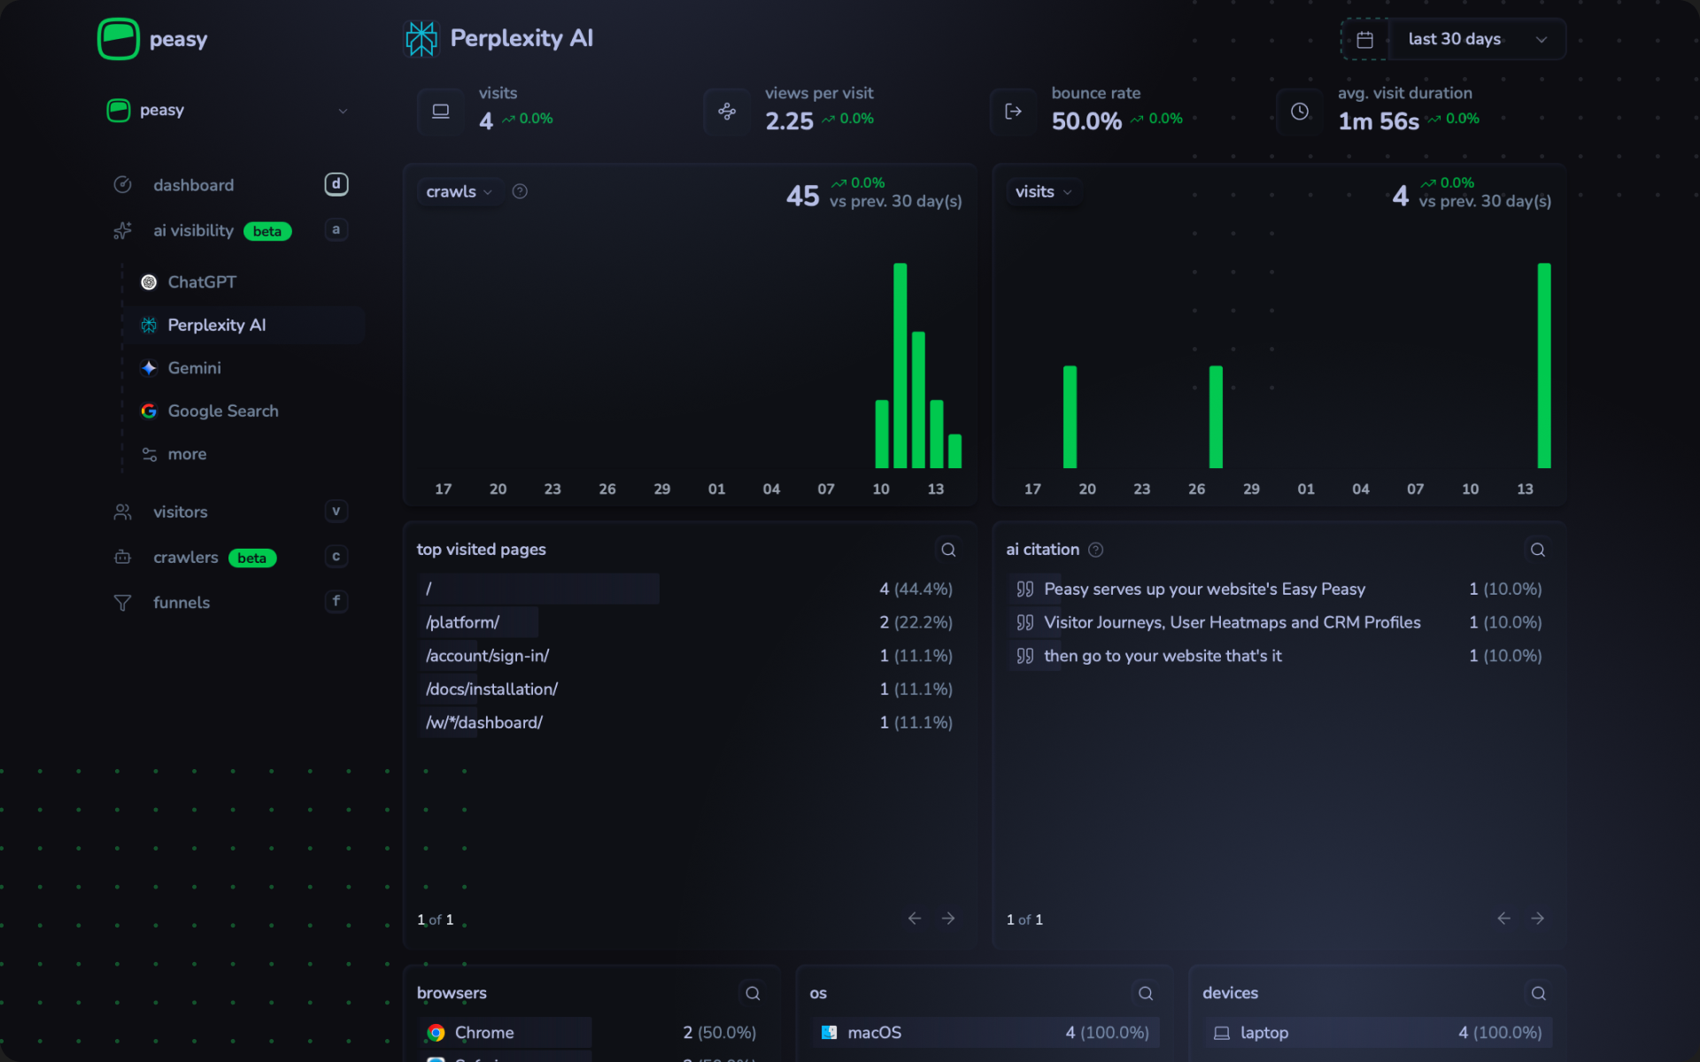Click the help icon beside crawls
This screenshot has height=1062, width=1700.
pos(520,191)
